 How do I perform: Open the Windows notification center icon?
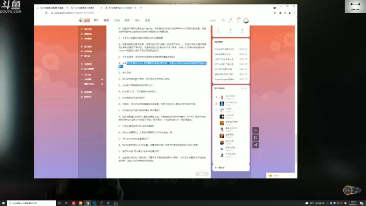(x=361, y=203)
